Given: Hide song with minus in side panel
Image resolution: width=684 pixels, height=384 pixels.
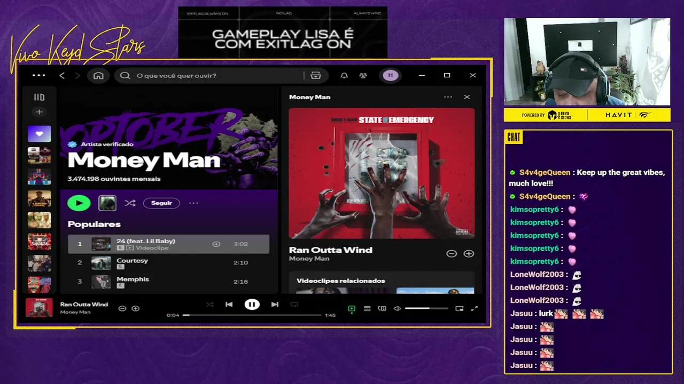Looking at the screenshot, I should [452, 254].
